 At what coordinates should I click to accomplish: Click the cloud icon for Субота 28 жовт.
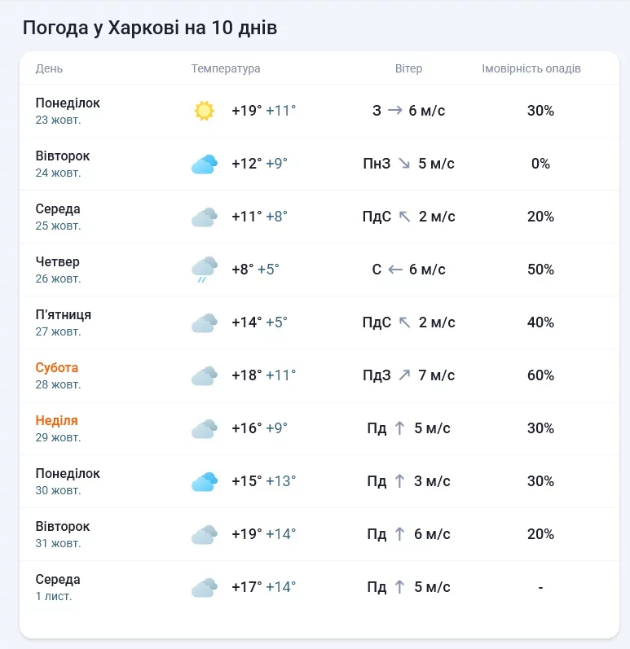[x=204, y=375]
